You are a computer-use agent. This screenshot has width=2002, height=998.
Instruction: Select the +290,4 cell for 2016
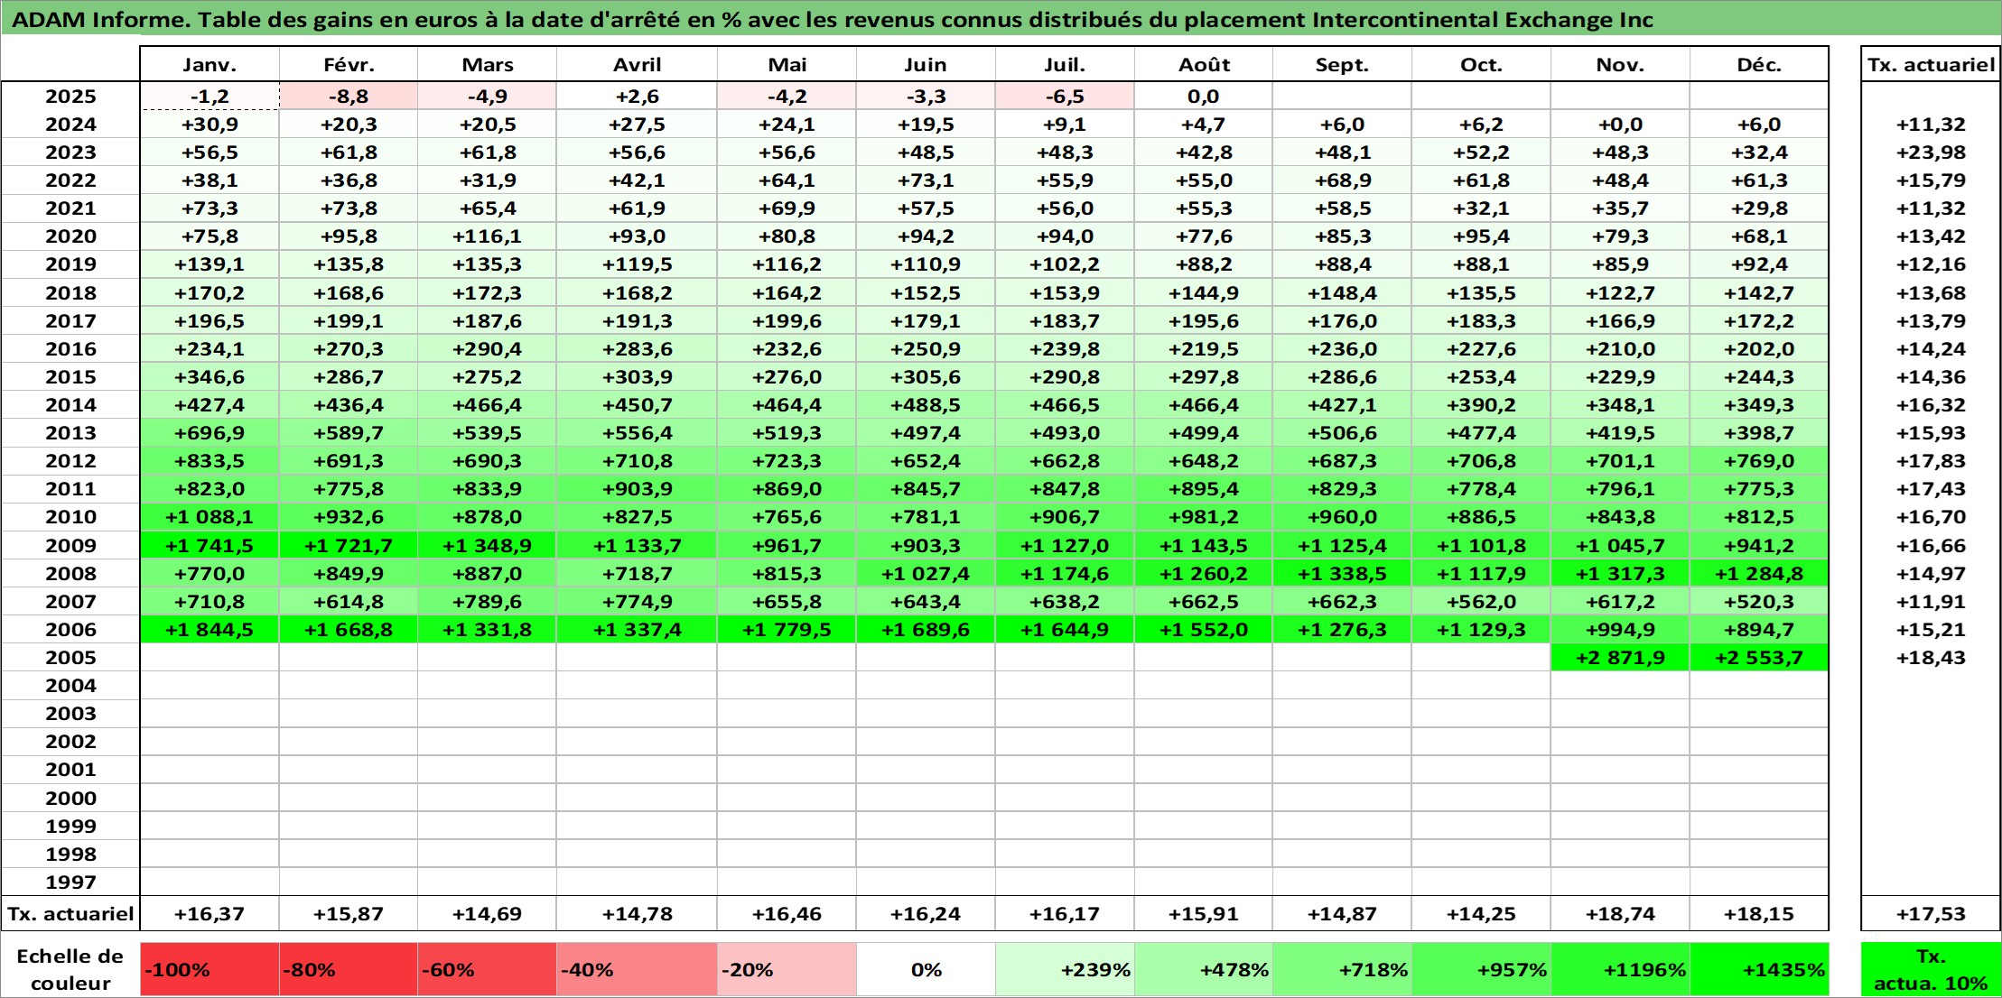(x=488, y=349)
